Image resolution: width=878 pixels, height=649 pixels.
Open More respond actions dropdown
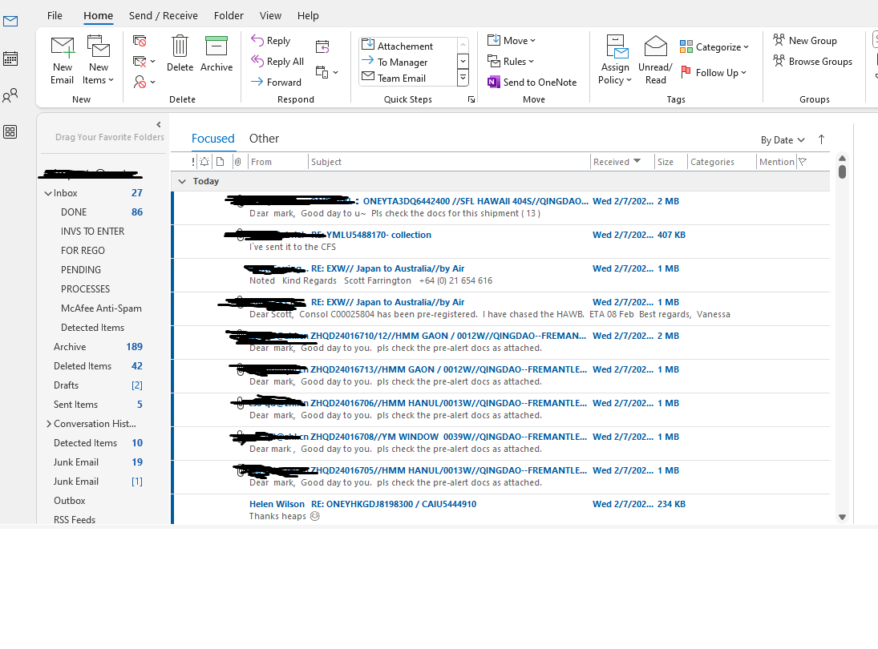(x=327, y=72)
